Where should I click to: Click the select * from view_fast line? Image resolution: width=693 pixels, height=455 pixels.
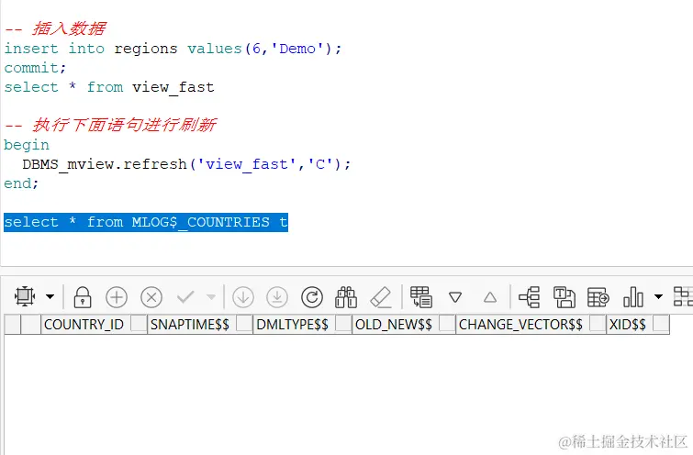pyautogui.click(x=109, y=87)
